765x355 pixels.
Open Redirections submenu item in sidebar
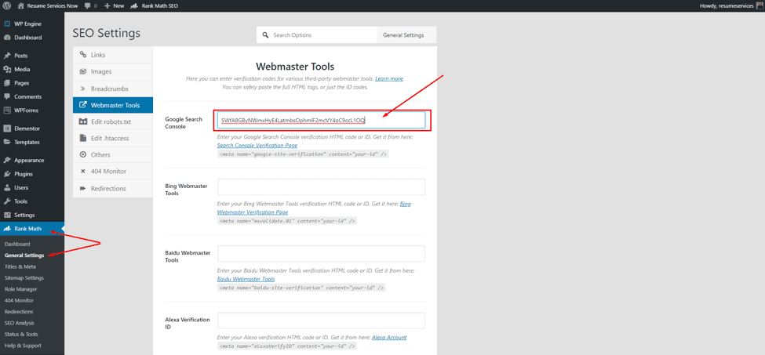tap(19, 312)
